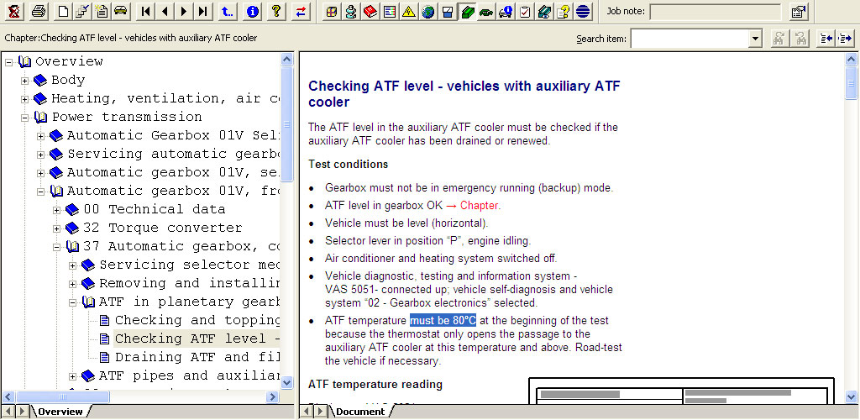This screenshot has height=420, width=860.
Task: Click the printer icon in the toolbar
Action: 38,12
